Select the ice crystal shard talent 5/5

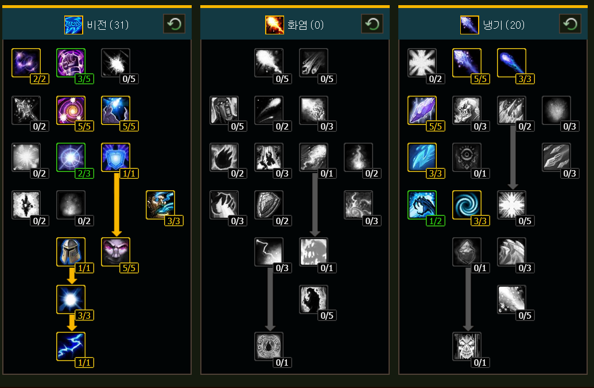tap(422, 110)
